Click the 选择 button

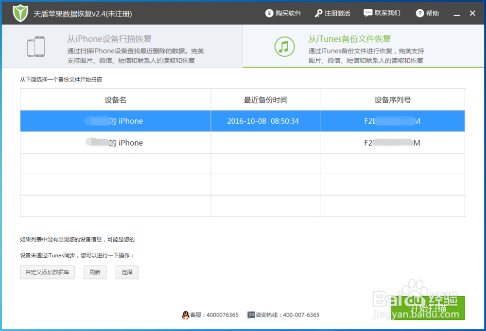tap(127, 272)
